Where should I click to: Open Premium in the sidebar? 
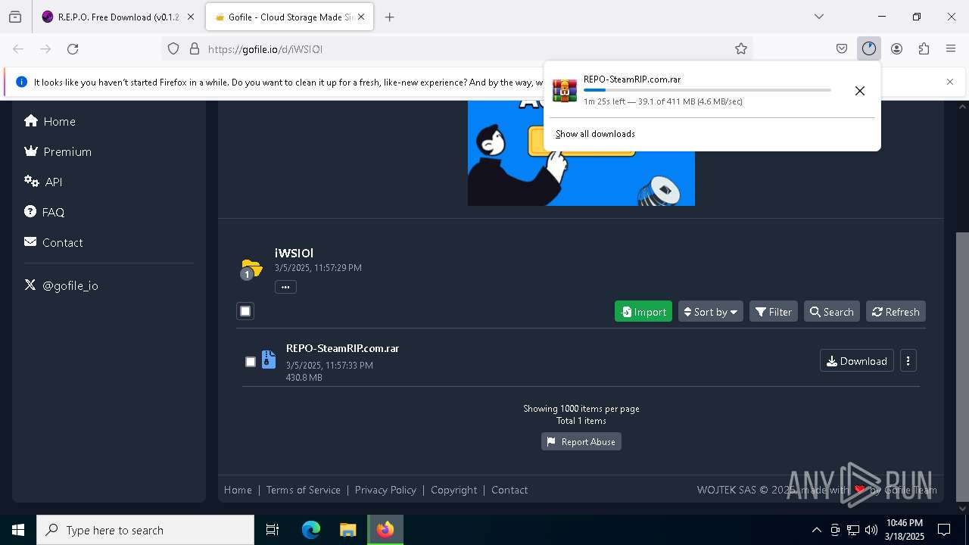coord(58,151)
